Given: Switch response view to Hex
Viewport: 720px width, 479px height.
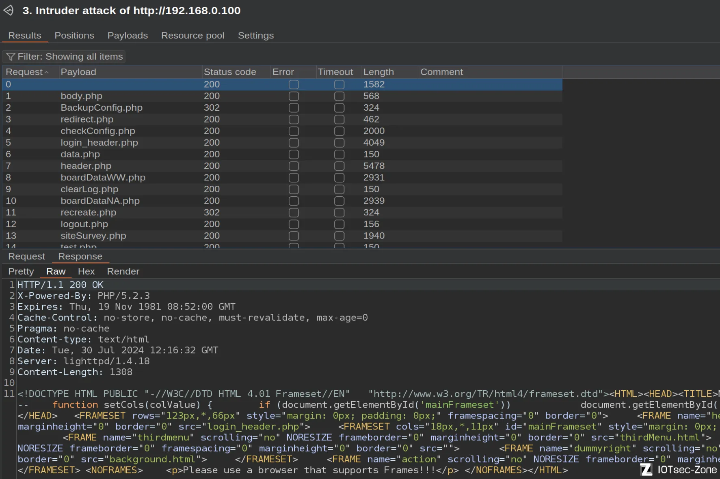Looking at the screenshot, I should click(86, 271).
